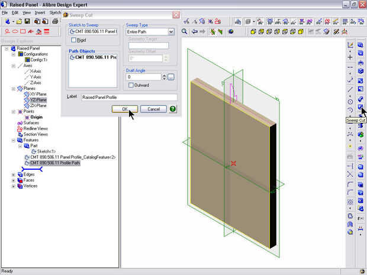The height and width of the screenshot is (275, 367).
Task: Click the Sweep Cut tool in right toolbar
Action: 360,107
